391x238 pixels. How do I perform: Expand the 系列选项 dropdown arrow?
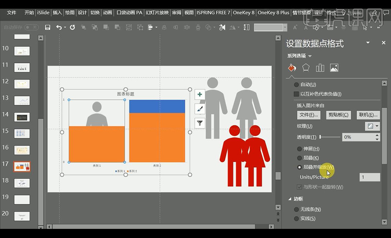pos(310,56)
